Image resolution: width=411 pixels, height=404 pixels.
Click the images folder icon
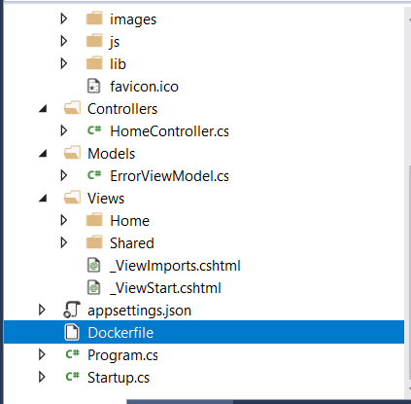[x=94, y=18]
